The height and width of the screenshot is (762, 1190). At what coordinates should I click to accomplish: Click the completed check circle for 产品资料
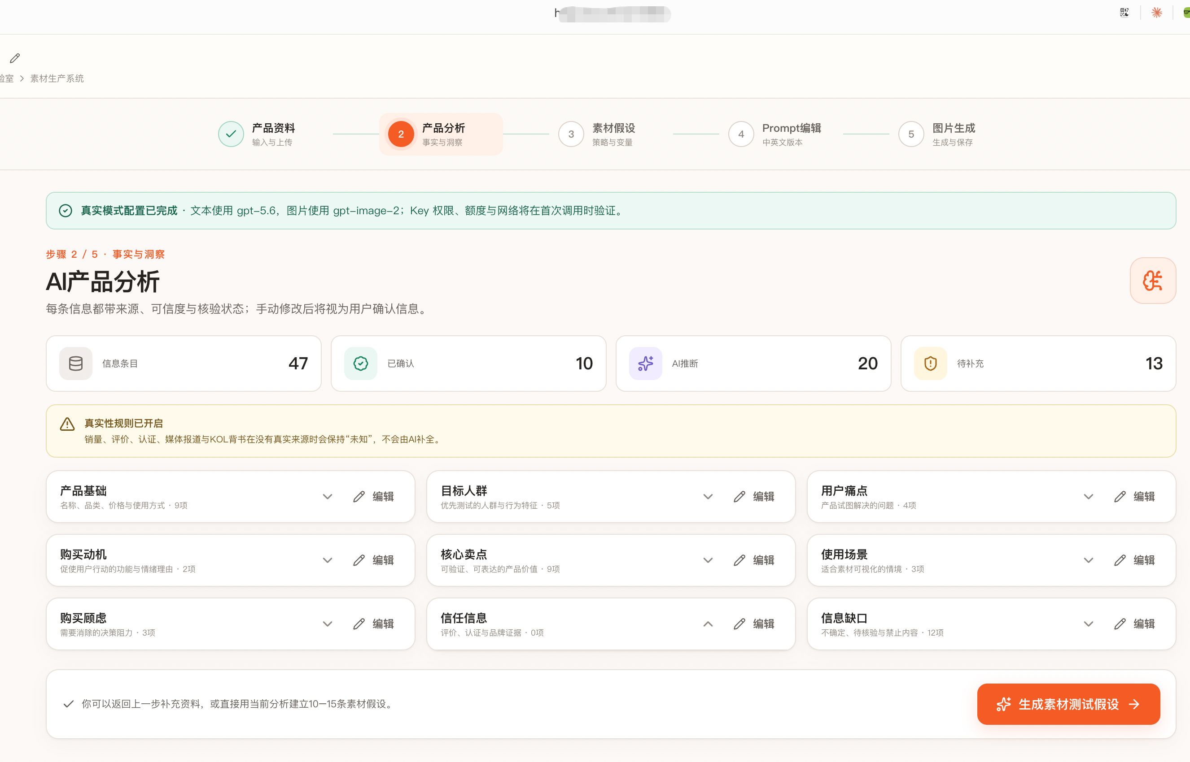[231, 134]
